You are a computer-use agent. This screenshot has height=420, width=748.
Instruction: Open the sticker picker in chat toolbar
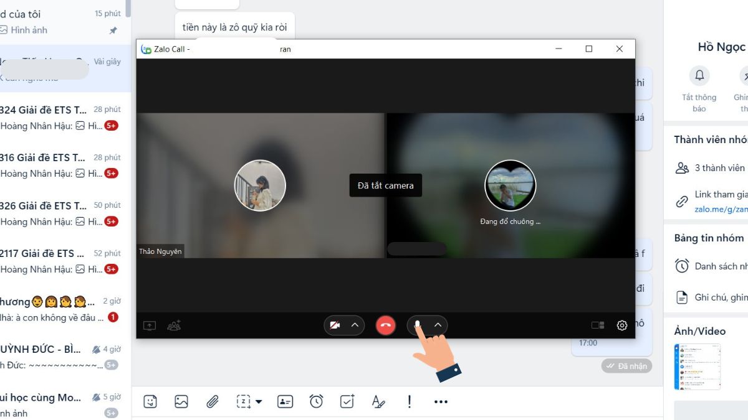point(150,402)
